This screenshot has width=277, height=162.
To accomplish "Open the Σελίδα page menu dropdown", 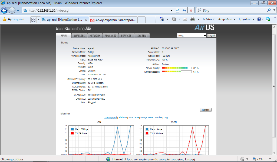I will pos(209,19).
